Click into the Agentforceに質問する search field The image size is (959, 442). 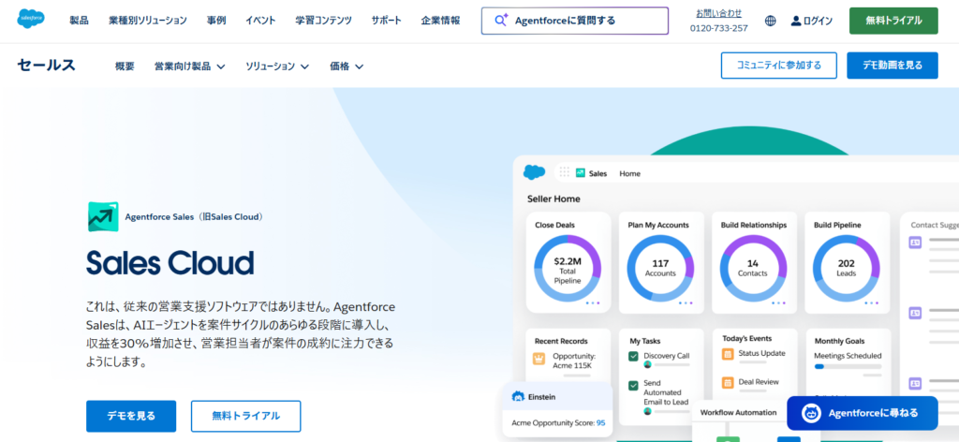tap(575, 21)
